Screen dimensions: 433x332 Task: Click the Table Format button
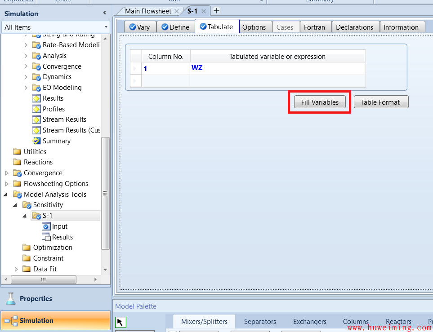coord(380,102)
